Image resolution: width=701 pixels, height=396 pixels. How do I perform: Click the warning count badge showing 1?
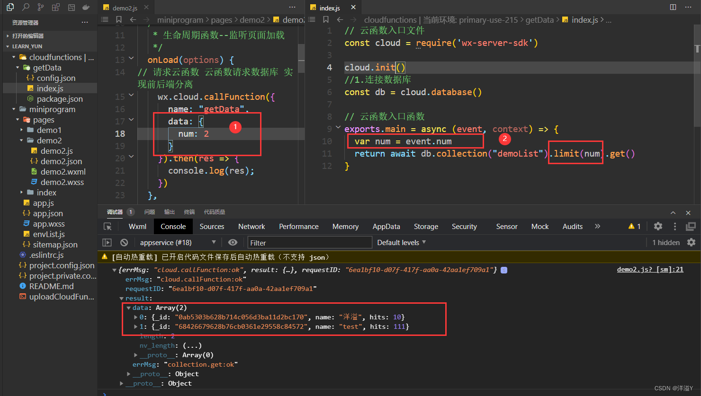pos(635,226)
